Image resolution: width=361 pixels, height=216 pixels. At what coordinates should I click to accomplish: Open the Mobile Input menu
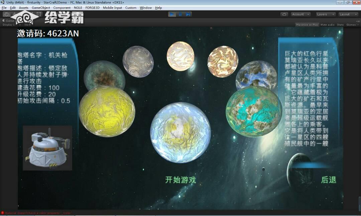pyautogui.click(x=112, y=8)
